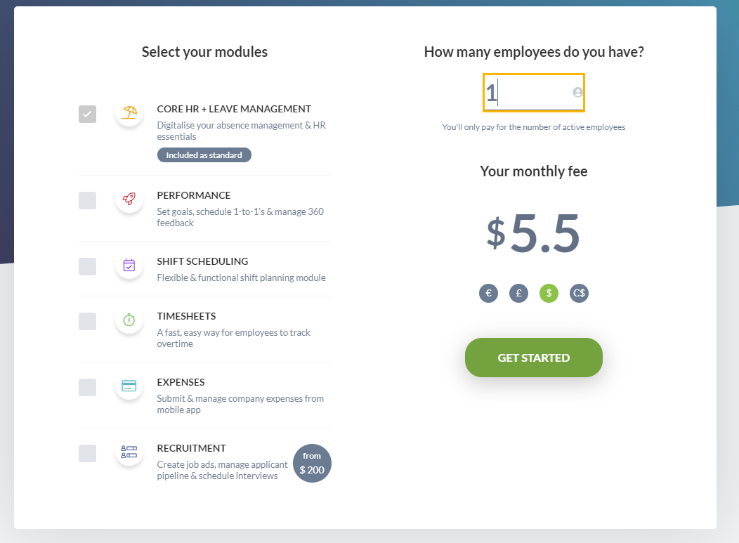
Task: Click the Expenses credit card icon
Action: click(x=129, y=386)
